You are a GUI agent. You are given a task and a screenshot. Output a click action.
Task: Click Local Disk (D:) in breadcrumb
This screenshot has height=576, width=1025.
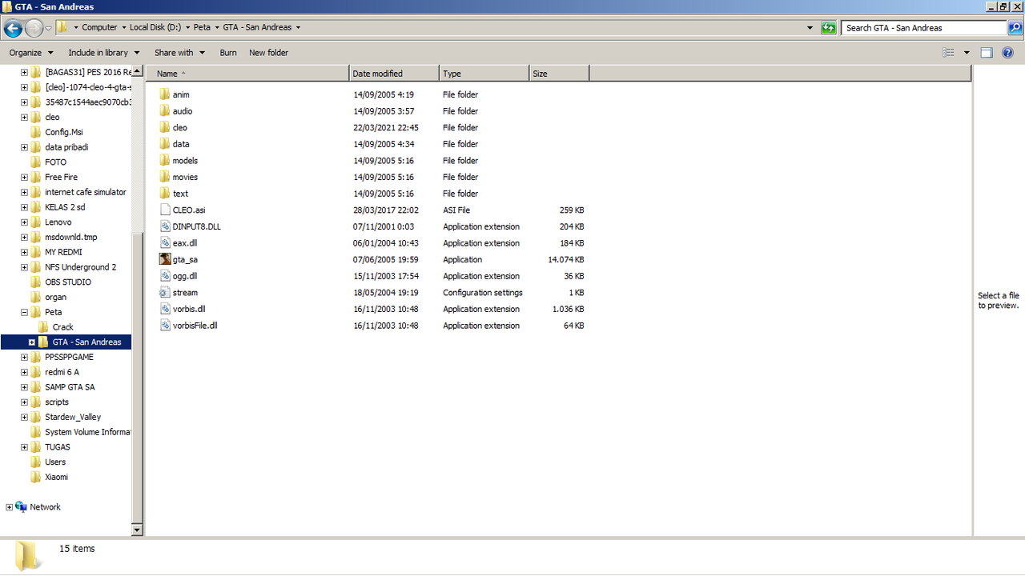tap(156, 27)
